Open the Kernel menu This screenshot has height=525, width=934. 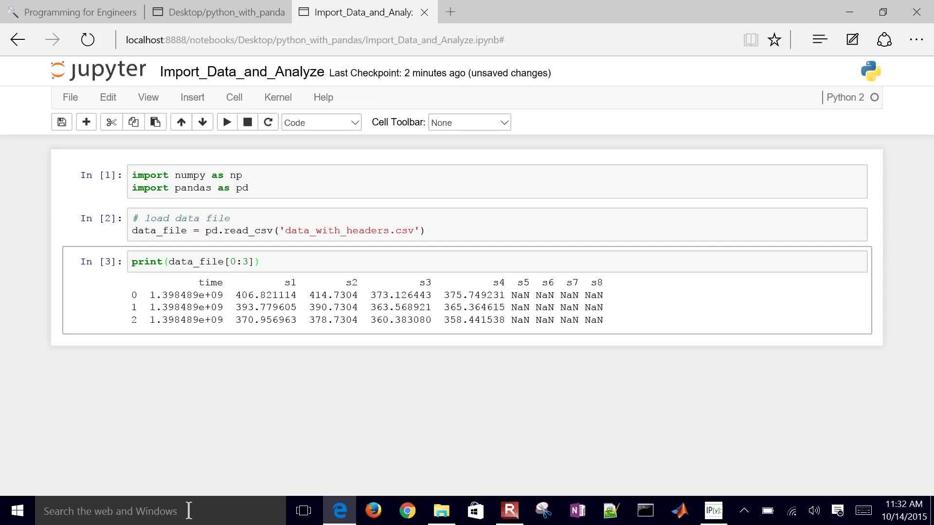(278, 97)
